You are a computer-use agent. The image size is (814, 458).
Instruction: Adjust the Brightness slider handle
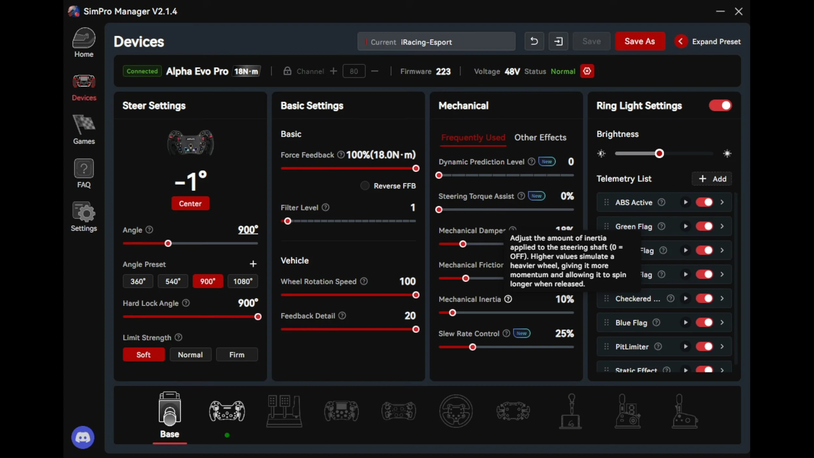click(659, 153)
